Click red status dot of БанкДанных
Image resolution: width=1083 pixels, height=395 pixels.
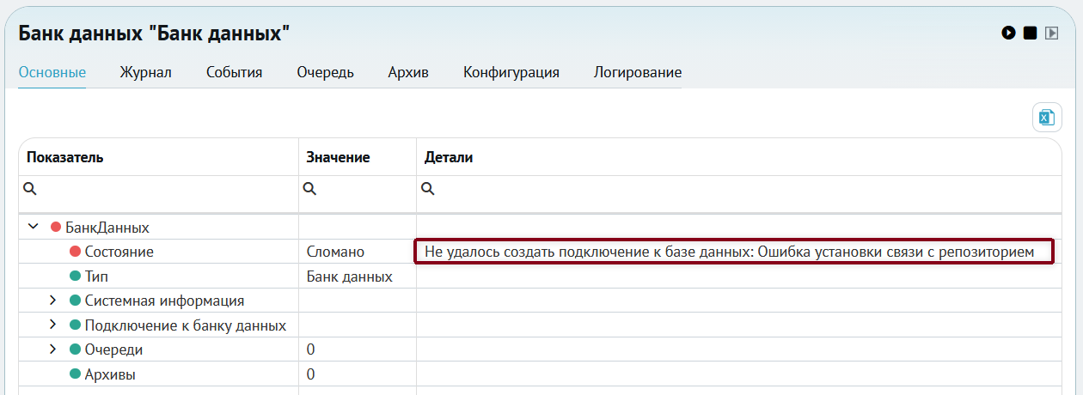pos(56,228)
